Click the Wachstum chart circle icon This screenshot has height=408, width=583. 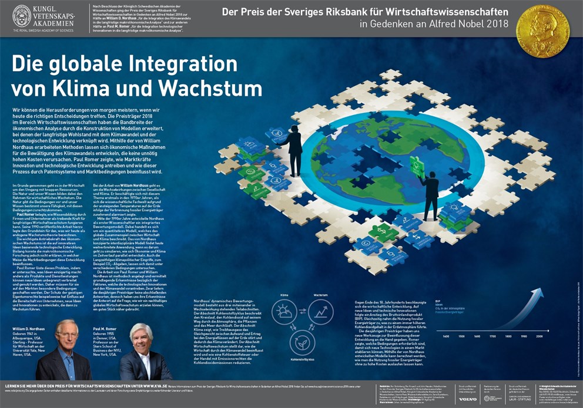(320, 312)
